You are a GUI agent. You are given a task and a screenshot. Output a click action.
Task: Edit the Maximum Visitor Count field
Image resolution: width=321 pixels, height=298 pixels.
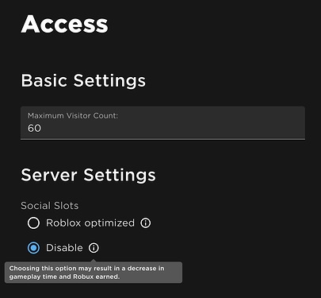(x=162, y=123)
